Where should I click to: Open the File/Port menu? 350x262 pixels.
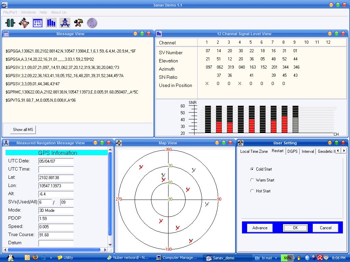click(10, 12)
